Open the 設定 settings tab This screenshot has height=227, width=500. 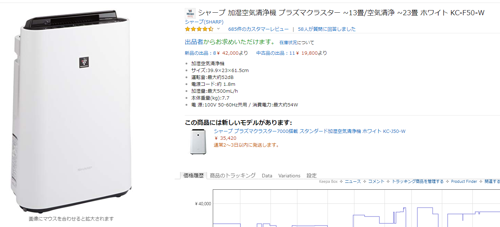pyautogui.click(x=312, y=176)
